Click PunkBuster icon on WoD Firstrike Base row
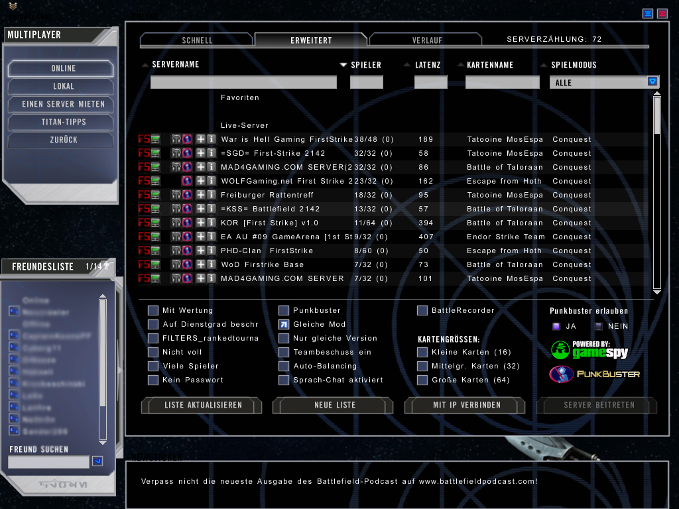 pyautogui.click(x=187, y=264)
